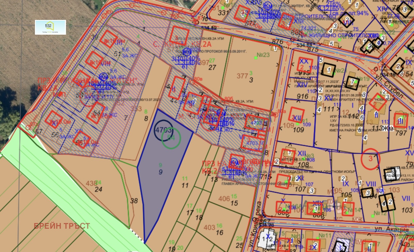This screenshot has height=252, width=414.
Task: Select the ул. Стубел street label
Action: click(x=389, y=86)
